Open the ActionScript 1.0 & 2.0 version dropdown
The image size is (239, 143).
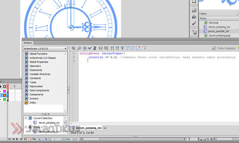pyautogui.click(x=45, y=48)
